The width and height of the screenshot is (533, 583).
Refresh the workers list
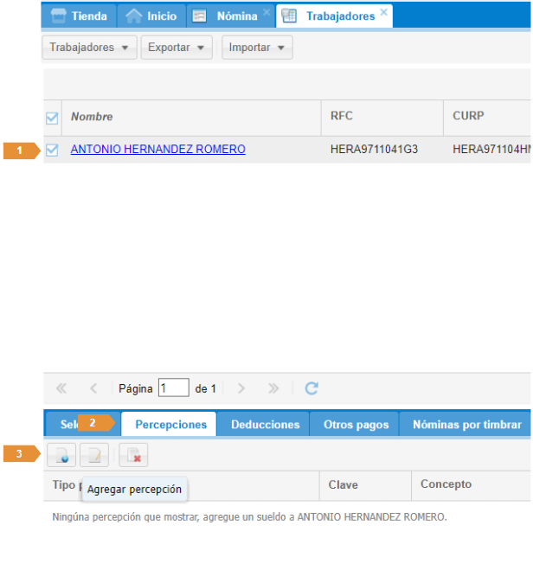[x=311, y=388]
